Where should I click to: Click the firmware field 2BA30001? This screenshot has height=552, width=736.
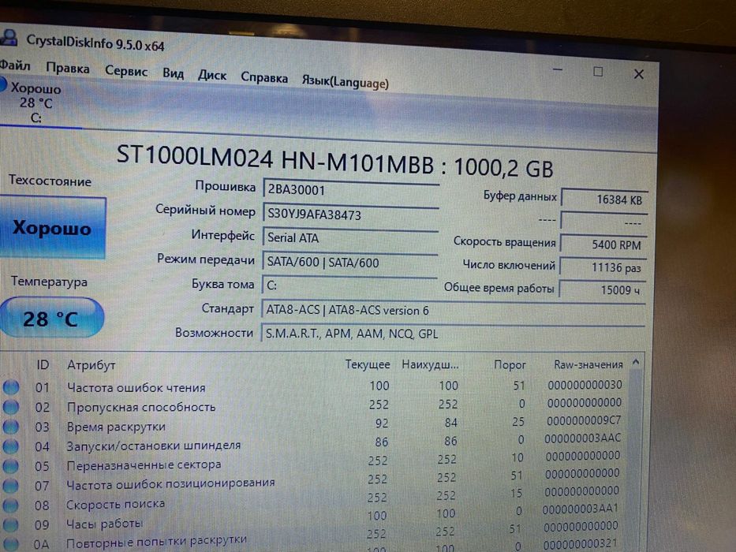[x=350, y=190]
